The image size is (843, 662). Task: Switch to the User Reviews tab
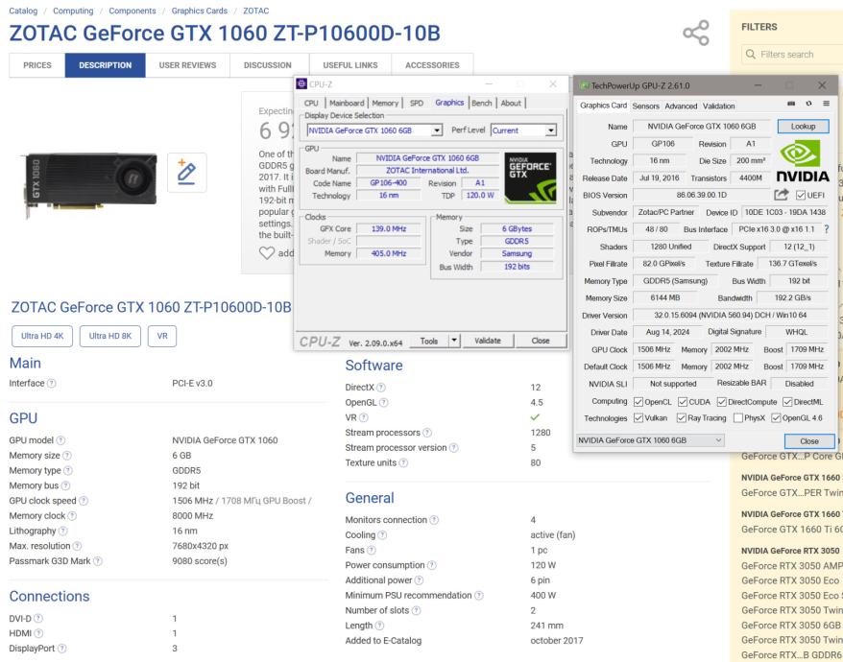[187, 65]
